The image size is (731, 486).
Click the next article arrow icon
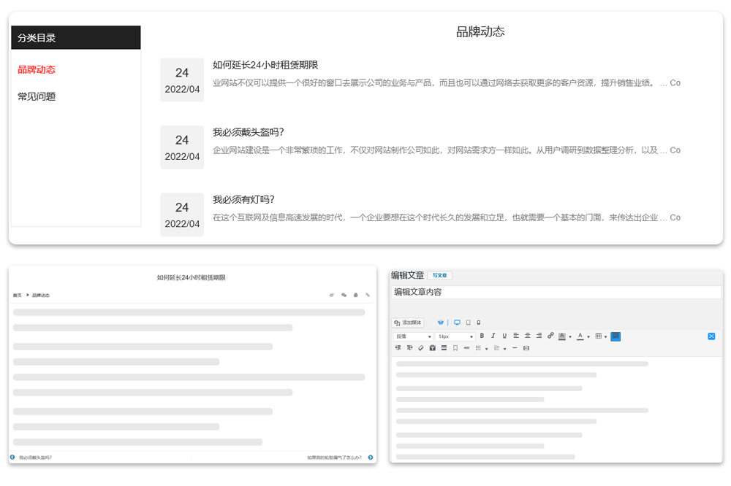tap(371, 458)
